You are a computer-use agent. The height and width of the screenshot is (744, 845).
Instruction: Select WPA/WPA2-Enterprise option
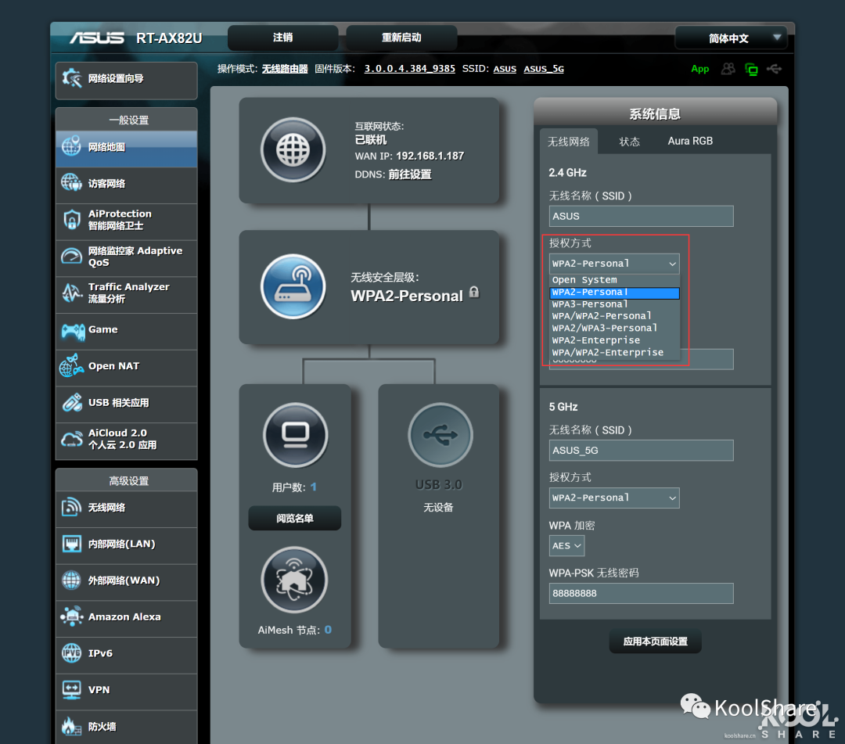[x=614, y=352]
